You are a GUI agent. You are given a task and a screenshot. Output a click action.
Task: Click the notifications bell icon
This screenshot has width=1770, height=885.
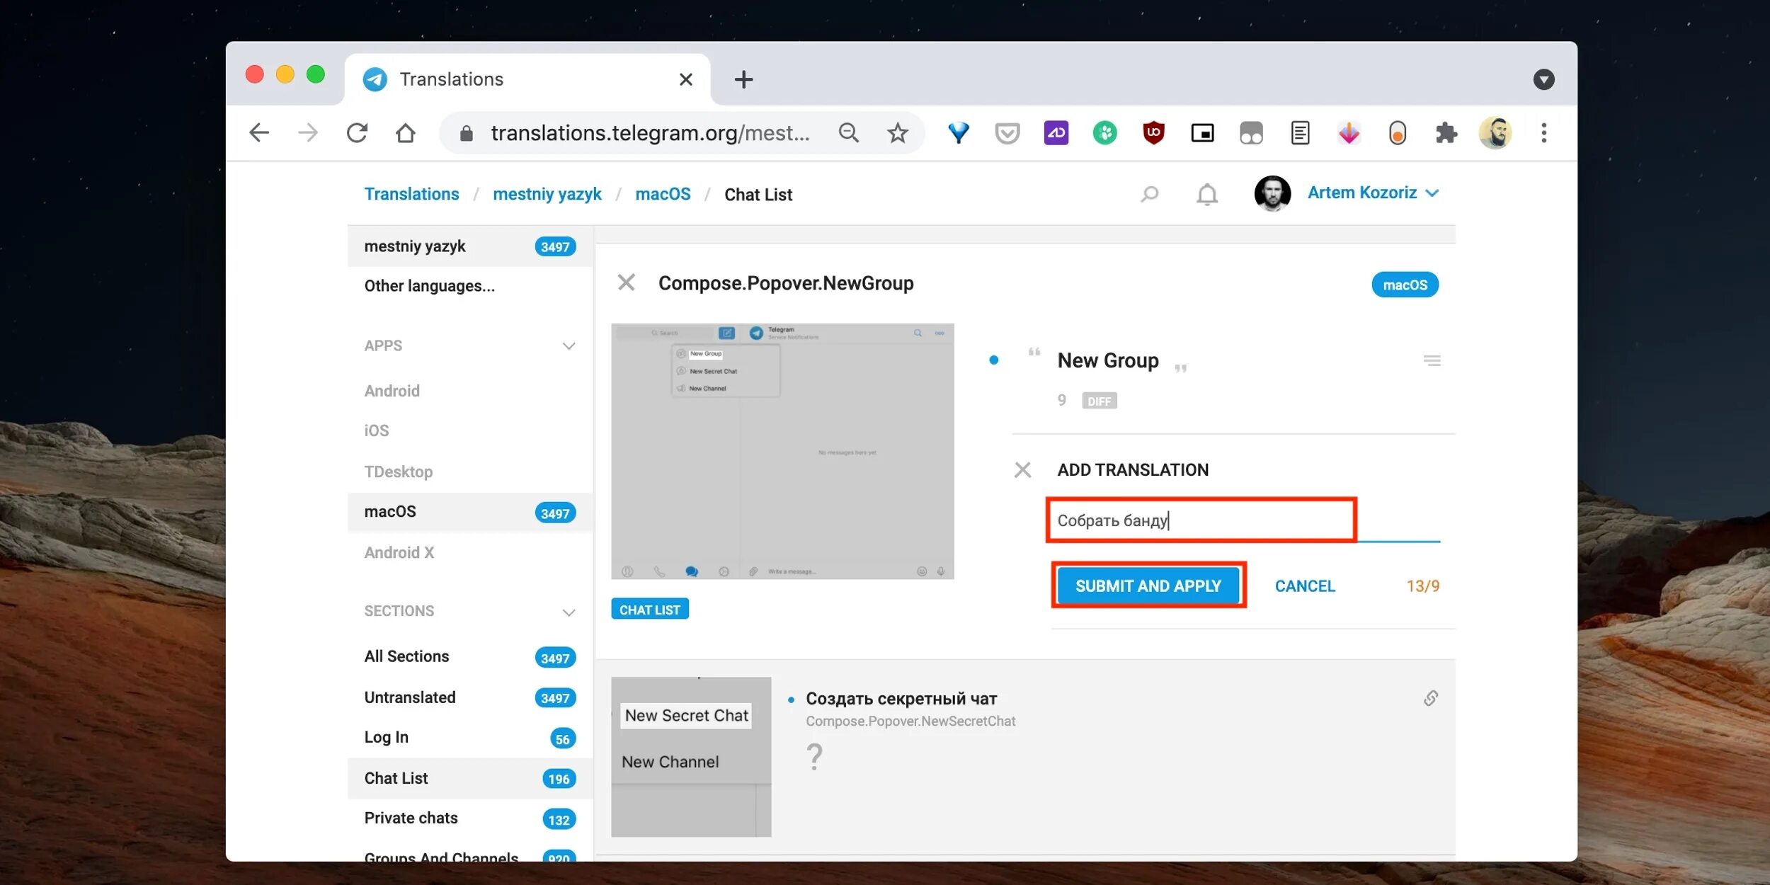[x=1206, y=194]
